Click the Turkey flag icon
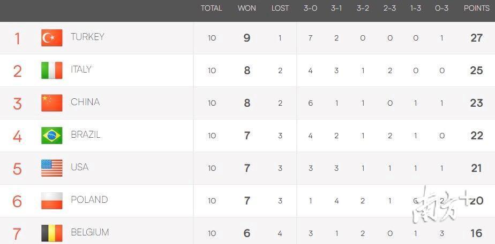Image resolution: width=495 pixels, height=244 pixels. tap(52, 38)
